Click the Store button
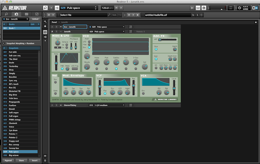Viewport: 260px width, 164px height. [x=21, y=161]
